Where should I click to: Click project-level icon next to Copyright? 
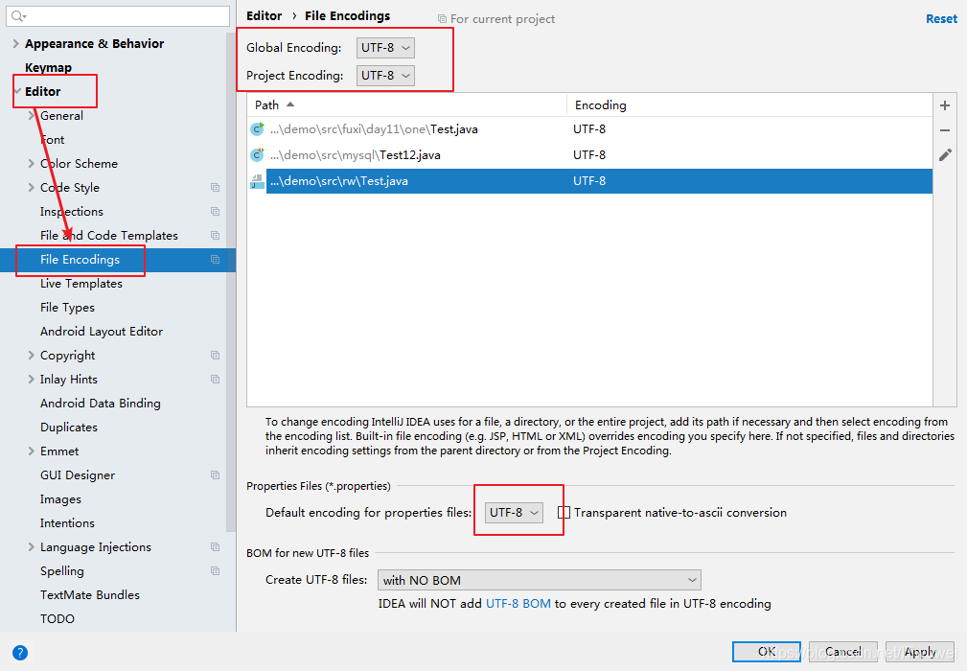pyautogui.click(x=215, y=356)
